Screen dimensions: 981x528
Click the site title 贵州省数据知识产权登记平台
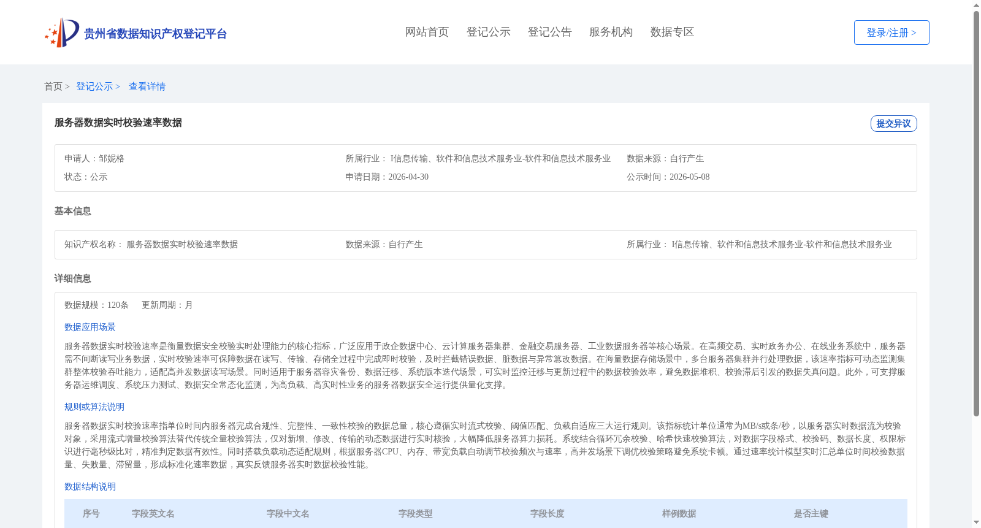point(155,34)
